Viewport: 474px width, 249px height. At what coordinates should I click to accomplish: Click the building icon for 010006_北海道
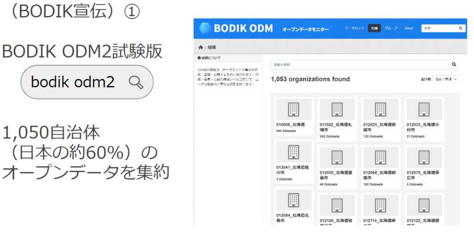[293, 109]
